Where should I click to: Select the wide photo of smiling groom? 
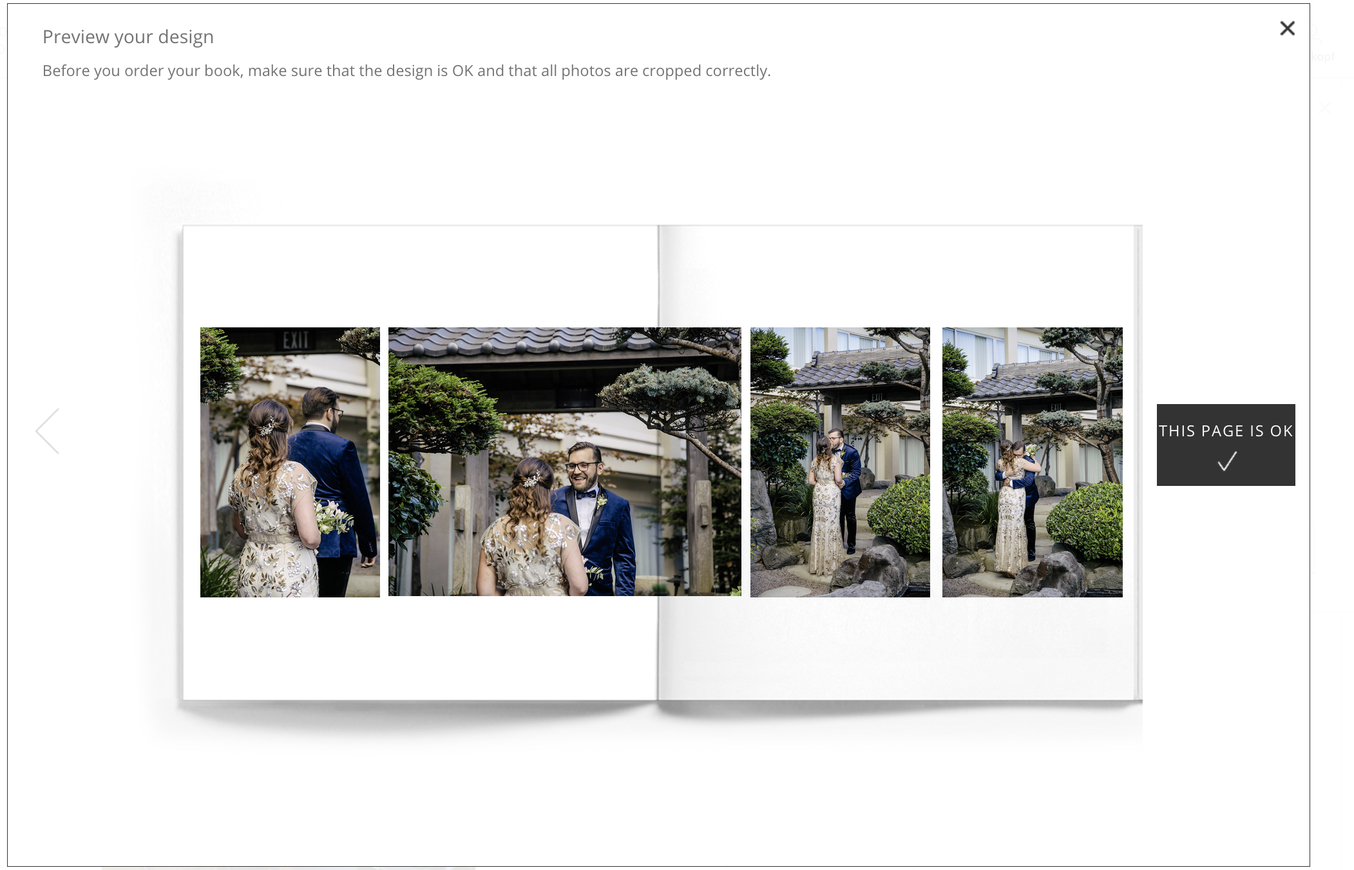click(x=564, y=461)
